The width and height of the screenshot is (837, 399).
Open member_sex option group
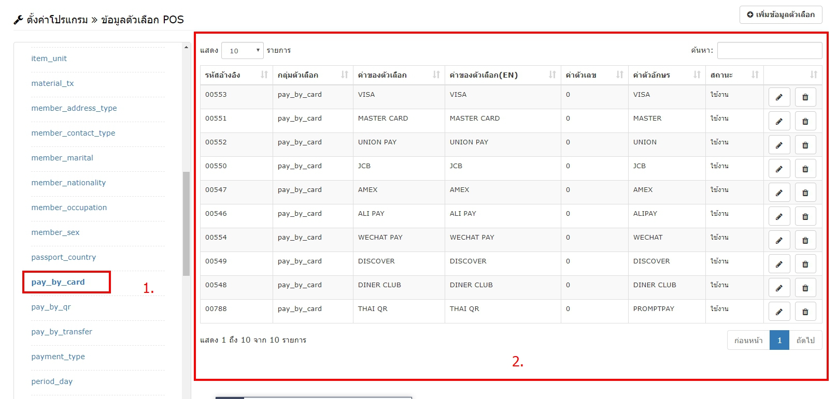click(55, 232)
